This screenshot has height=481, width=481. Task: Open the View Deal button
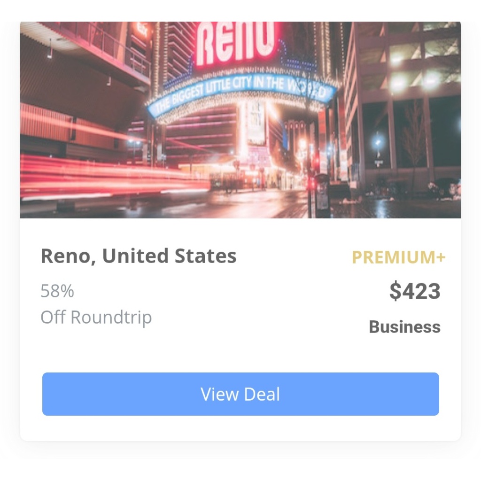(x=240, y=394)
